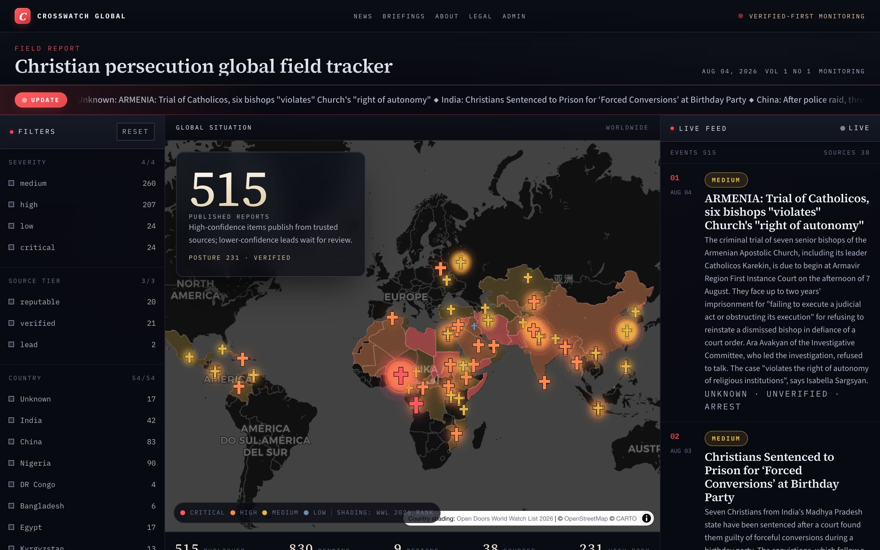Check the India country filter

pyautogui.click(x=11, y=420)
